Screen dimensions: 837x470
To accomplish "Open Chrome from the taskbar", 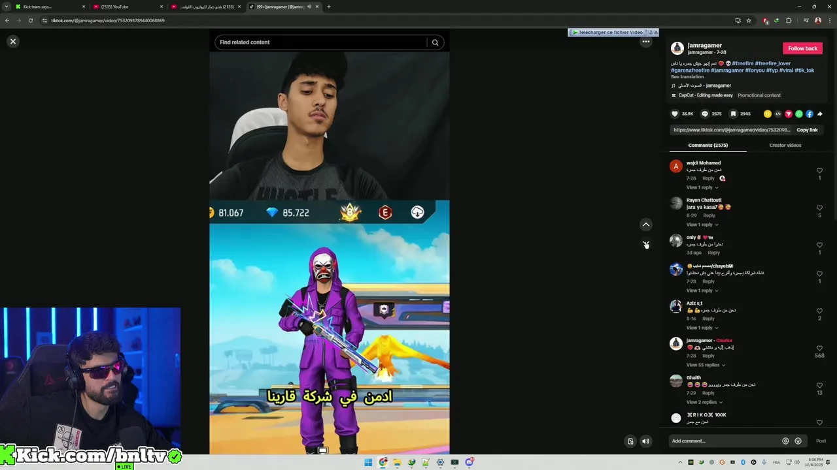I will point(383,462).
